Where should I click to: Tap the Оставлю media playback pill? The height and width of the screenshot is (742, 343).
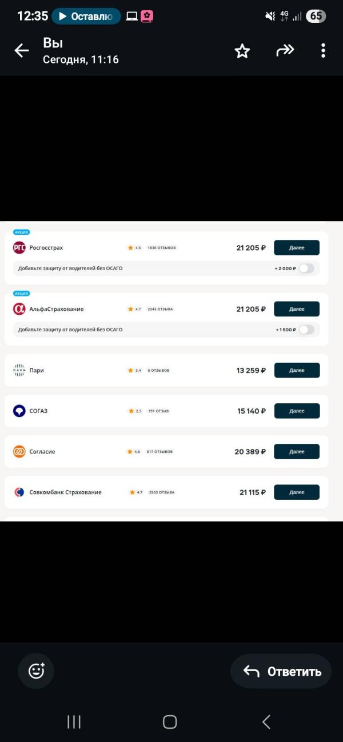(x=86, y=16)
